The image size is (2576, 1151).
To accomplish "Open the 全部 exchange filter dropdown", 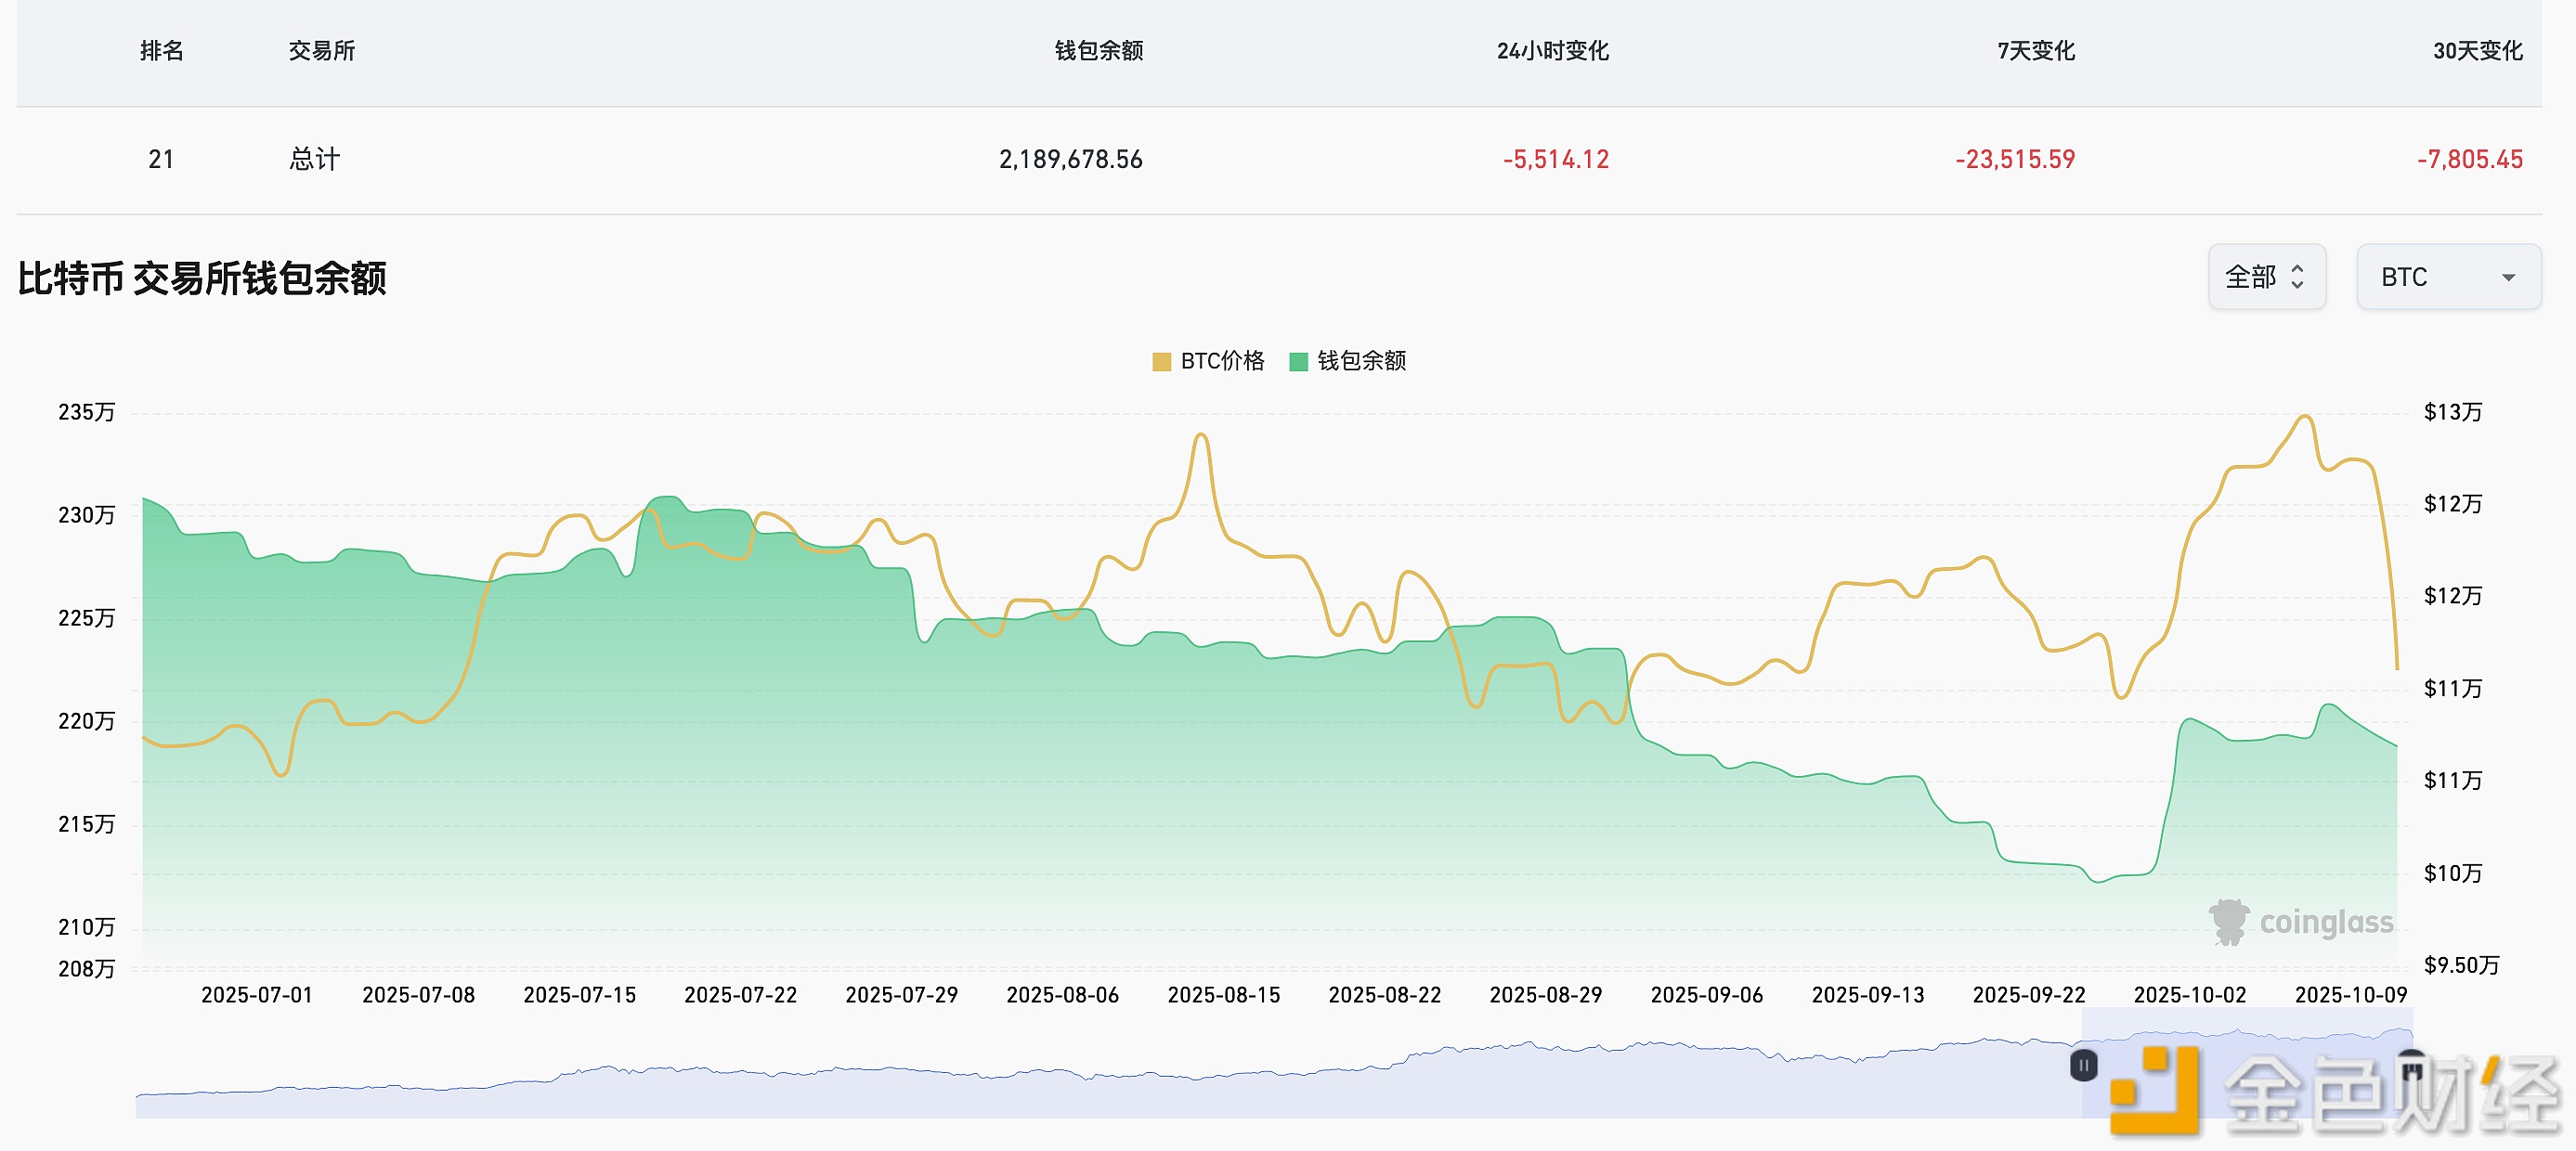I will 2267,276.
